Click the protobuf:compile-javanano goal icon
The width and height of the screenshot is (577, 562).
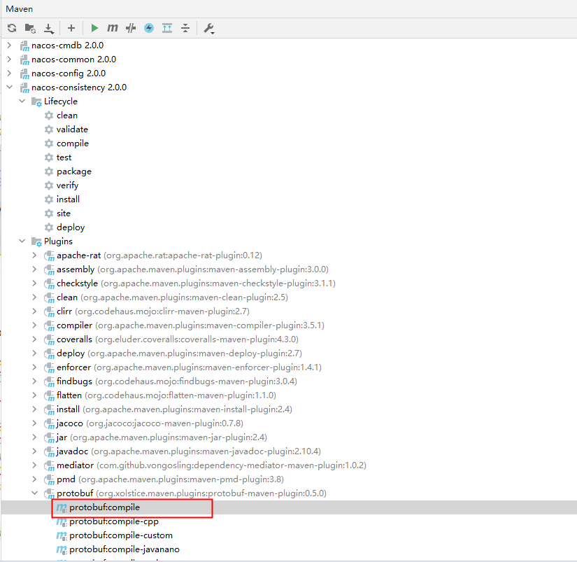(62, 550)
